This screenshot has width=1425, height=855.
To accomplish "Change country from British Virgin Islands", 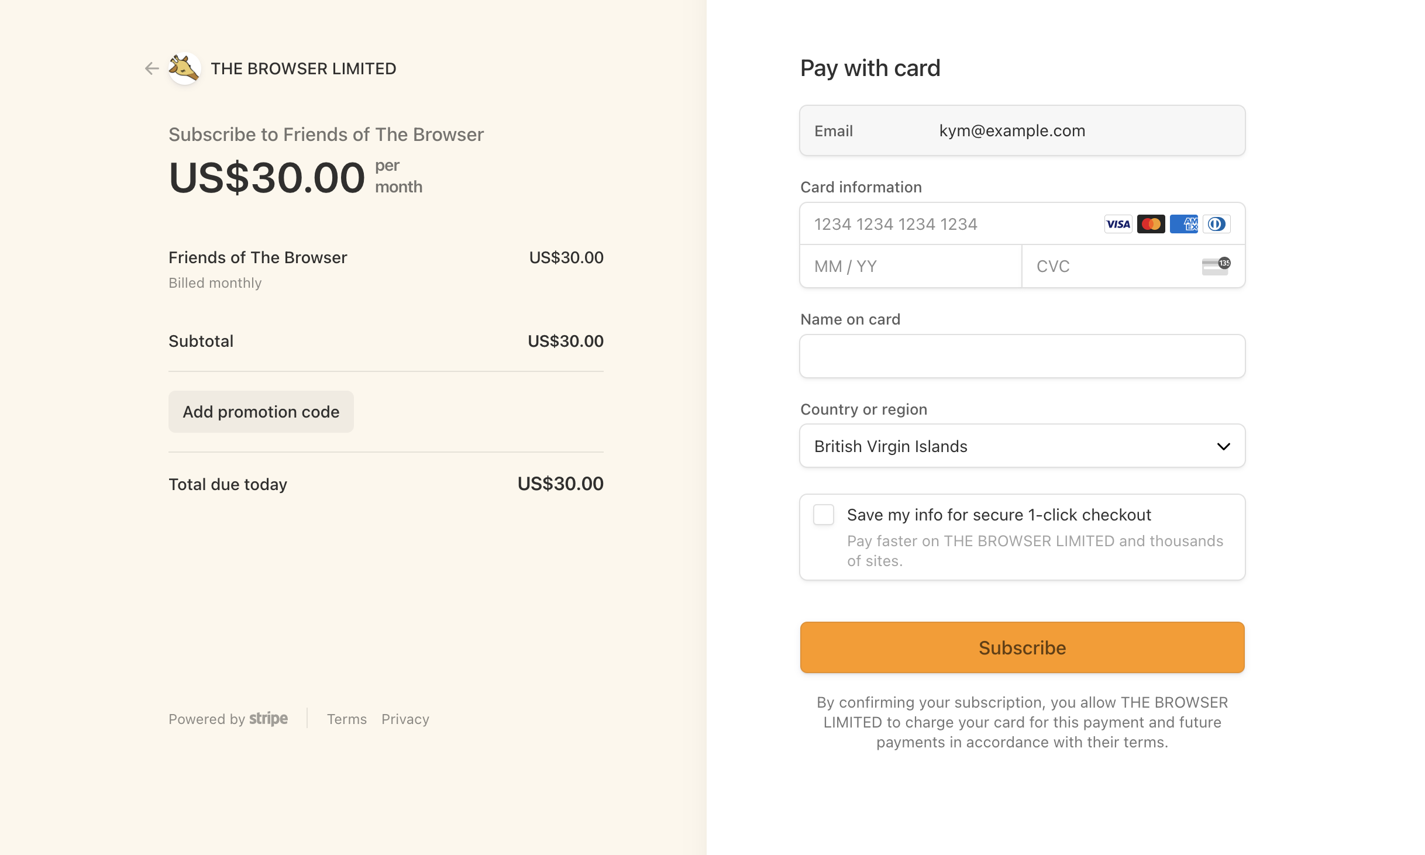I will pos(1022,446).
